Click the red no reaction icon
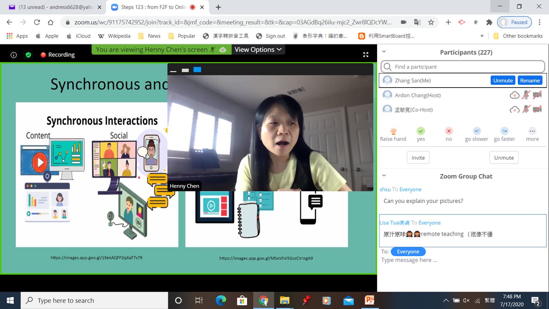Screen dimensions: 549x309 [x=448, y=131]
